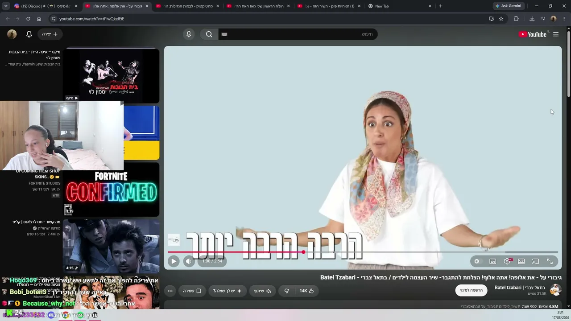Screen dimensions: 571x321
Task: Close the New Tab browser tab
Action: 430,6
